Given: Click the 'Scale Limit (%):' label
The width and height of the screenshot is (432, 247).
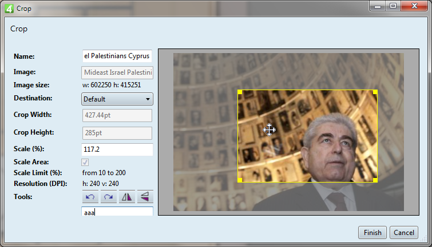Looking at the screenshot, I should 38,173.
